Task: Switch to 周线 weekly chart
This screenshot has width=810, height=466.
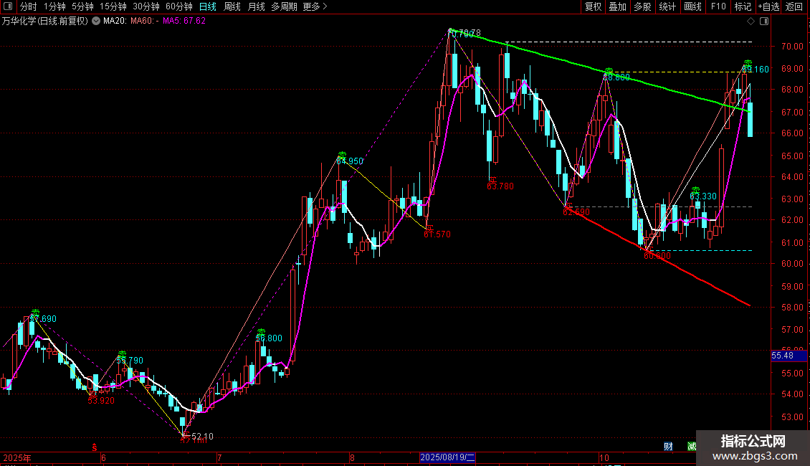Action: point(232,6)
